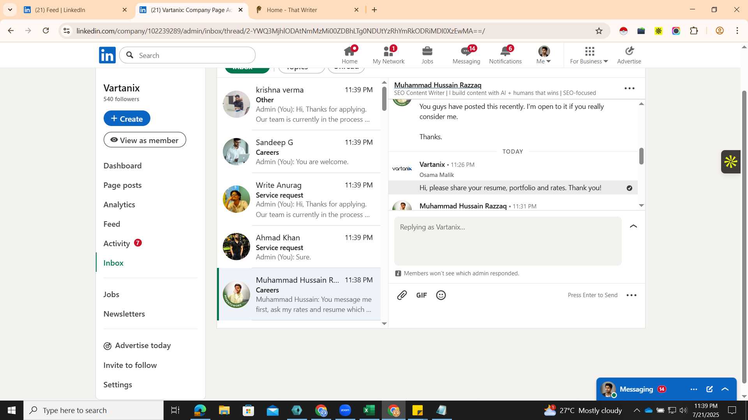The width and height of the screenshot is (748, 420).
Task: Open Write Anurag conversation
Action: pyautogui.click(x=299, y=199)
